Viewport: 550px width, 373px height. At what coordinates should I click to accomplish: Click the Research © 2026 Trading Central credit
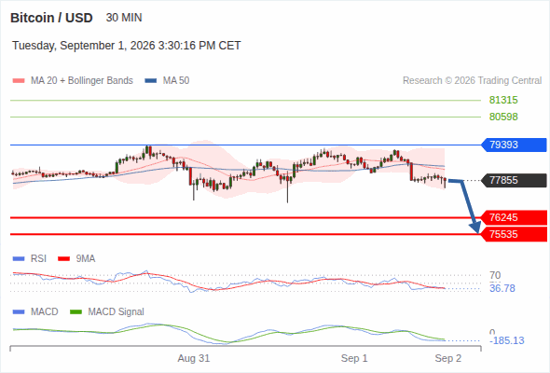pyautogui.click(x=472, y=81)
